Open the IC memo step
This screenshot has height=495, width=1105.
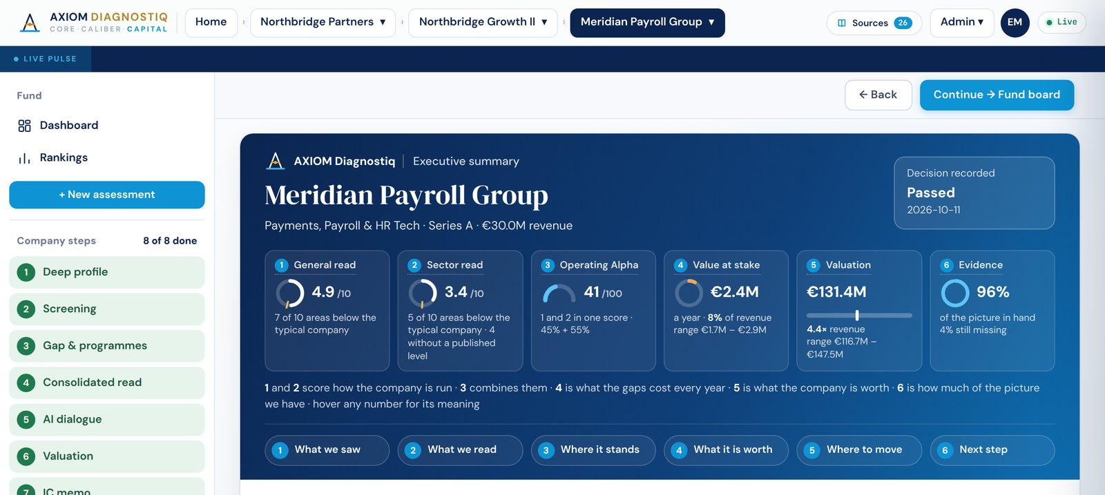coord(107,487)
